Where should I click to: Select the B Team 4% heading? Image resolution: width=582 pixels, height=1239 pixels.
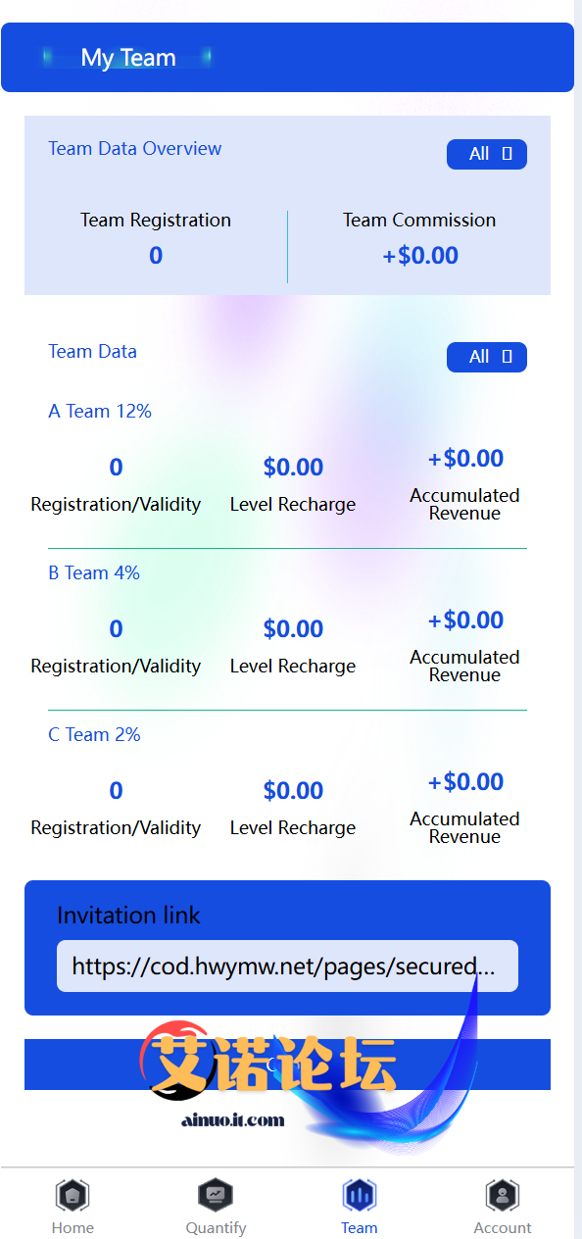click(x=94, y=573)
